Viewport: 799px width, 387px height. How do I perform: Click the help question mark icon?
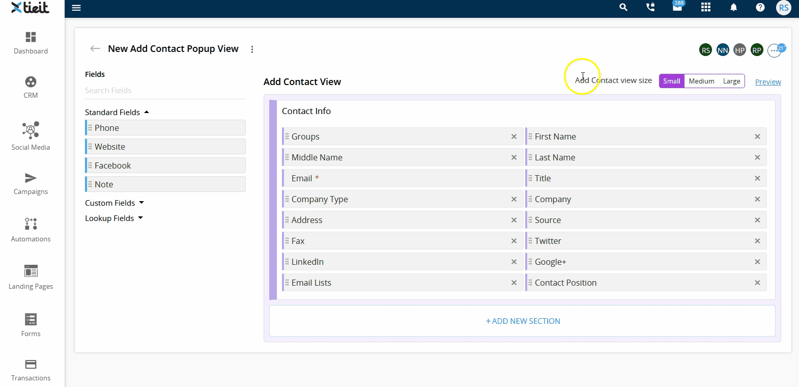[760, 8]
